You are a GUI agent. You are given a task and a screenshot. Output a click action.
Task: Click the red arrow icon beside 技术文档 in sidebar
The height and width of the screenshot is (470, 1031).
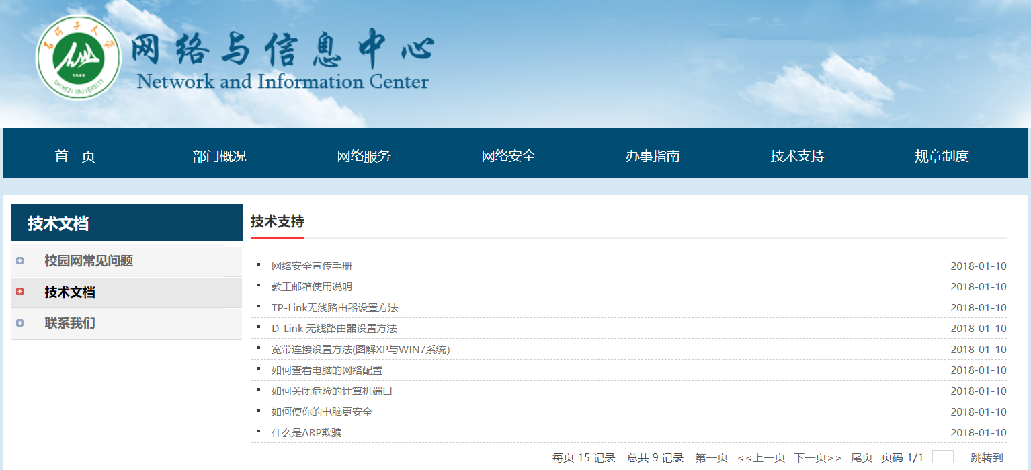[x=19, y=292]
